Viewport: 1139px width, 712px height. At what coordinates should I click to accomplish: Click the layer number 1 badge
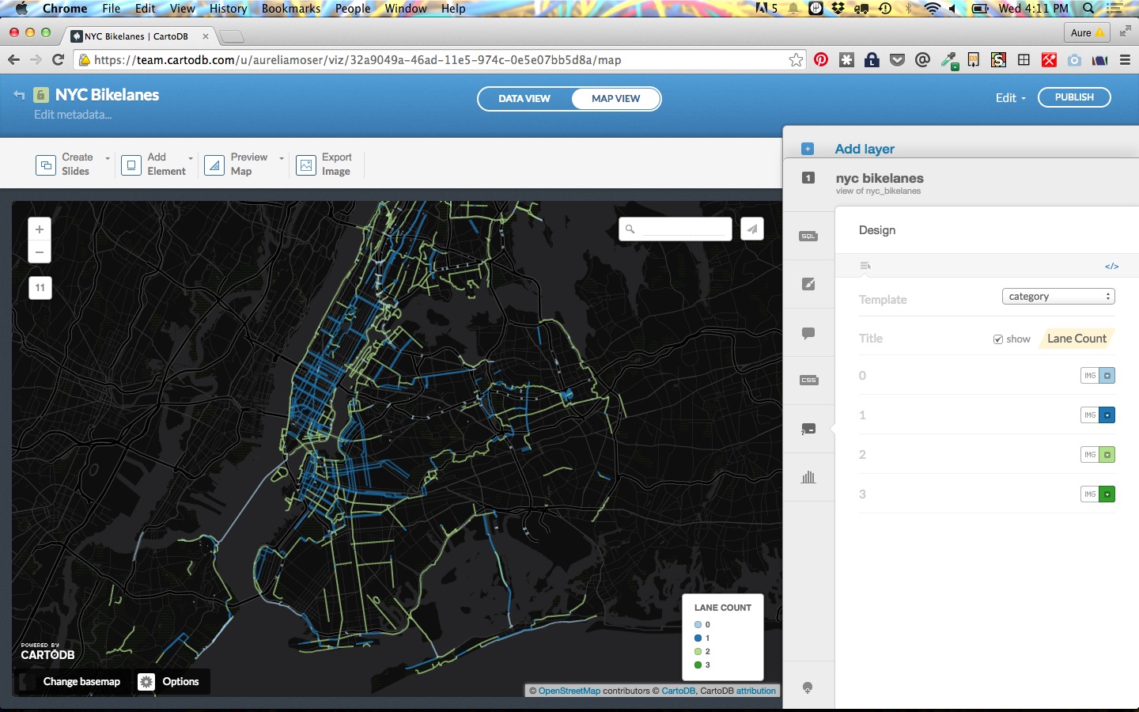click(x=808, y=178)
